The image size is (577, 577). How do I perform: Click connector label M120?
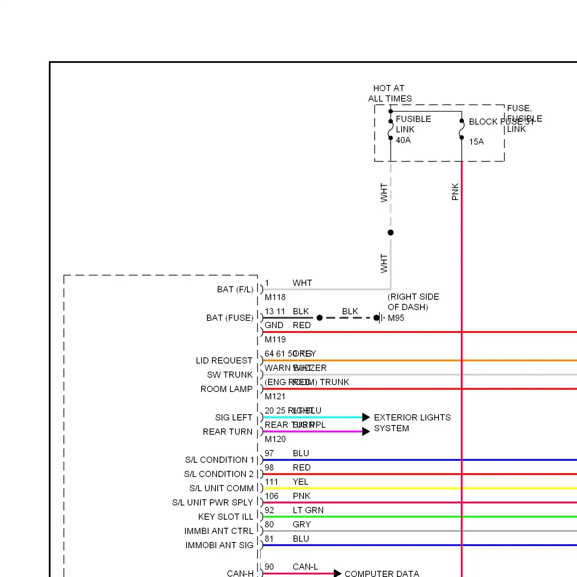(275, 439)
